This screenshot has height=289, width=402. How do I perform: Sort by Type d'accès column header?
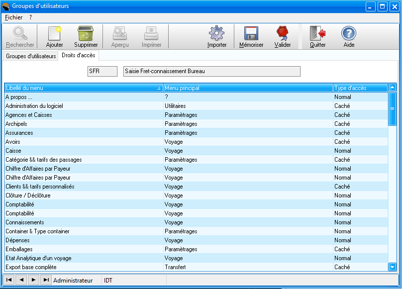[358, 88]
